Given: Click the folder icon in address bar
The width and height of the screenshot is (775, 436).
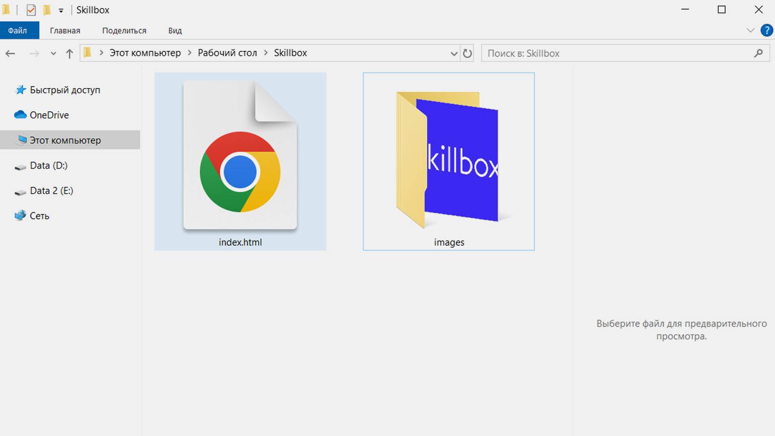Looking at the screenshot, I should pos(87,52).
